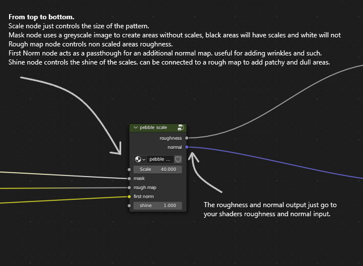Collapse the pebble scale node
Screen dimensions: 363x266
[135, 128]
